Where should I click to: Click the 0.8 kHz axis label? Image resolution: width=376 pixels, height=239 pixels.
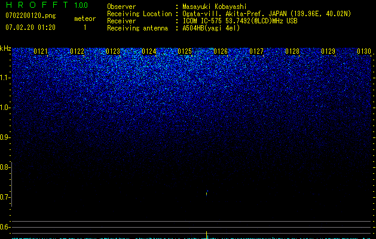tap(5, 167)
